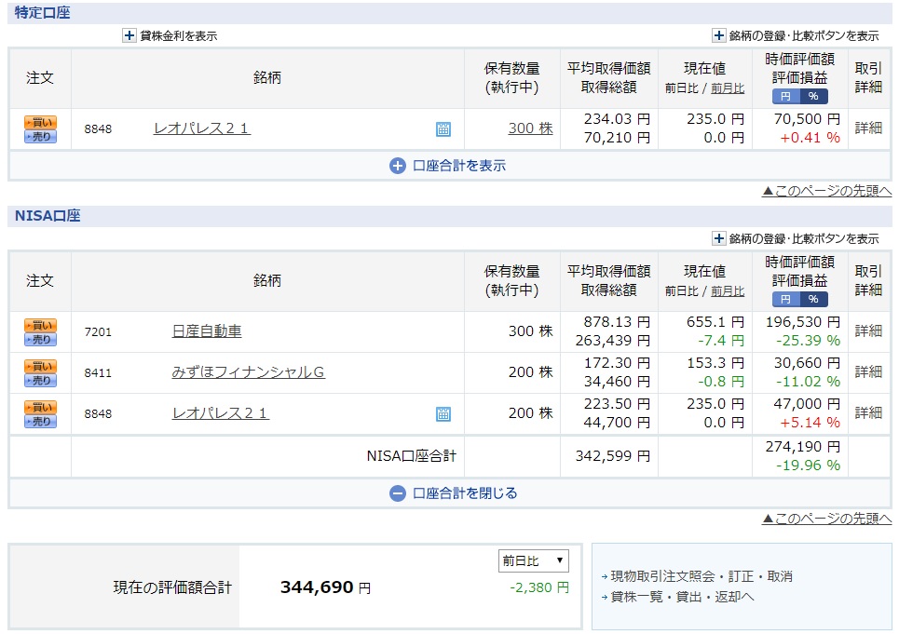Switch 特定口座 評価損益 to % toggle
The height and width of the screenshot is (634, 899).
click(813, 96)
